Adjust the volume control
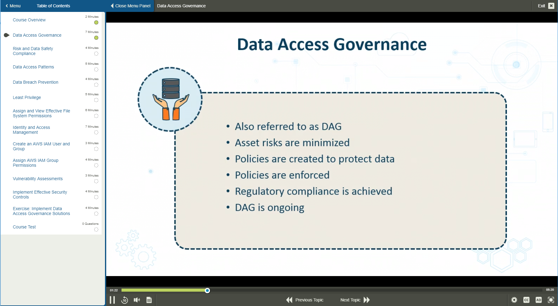This screenshot has height=306, width=558. point(137,300)
